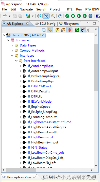Screen dimensions: 100x182
Task: Click the grayed runner icon in AR Explorer
Action: [89, 30]
